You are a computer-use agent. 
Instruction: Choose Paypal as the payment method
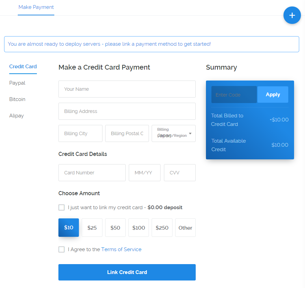click(x=17, y=83)
